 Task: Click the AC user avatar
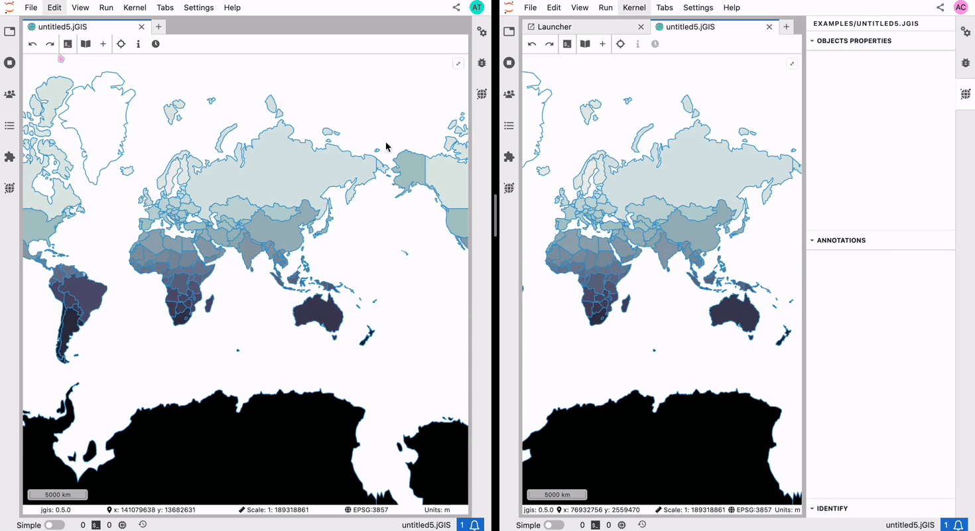pyautogui.click(x=960, y=7)
